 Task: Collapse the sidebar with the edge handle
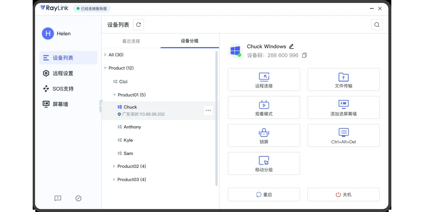coord(101,106)
